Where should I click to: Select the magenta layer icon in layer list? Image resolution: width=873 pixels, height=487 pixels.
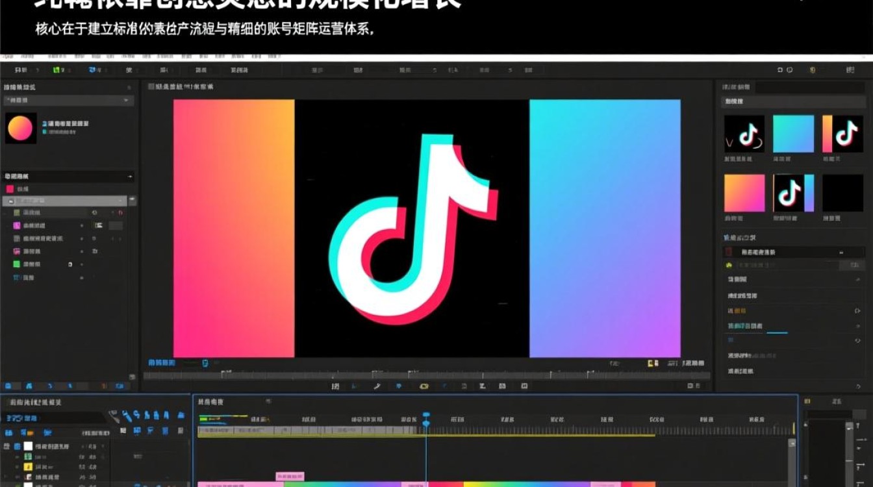pos(17,225)
